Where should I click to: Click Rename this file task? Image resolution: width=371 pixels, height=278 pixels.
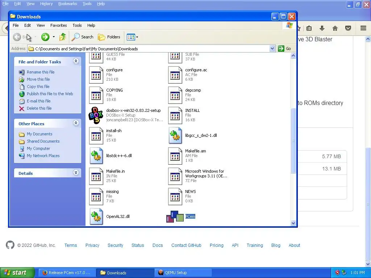[x=41, y=72]
